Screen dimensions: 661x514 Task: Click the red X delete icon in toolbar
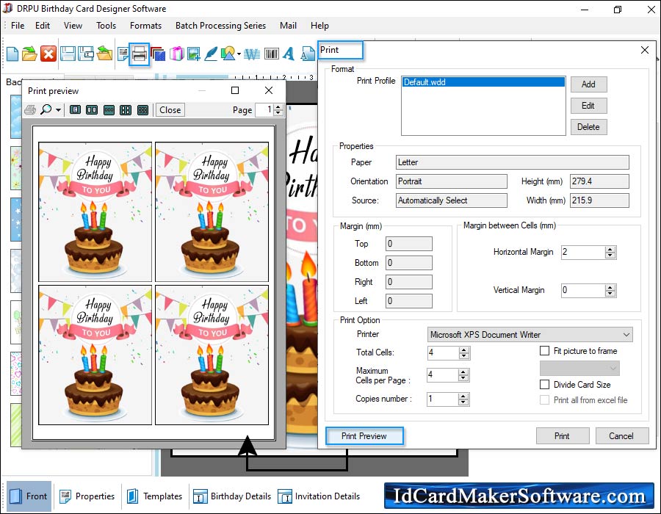pos(48,54)
